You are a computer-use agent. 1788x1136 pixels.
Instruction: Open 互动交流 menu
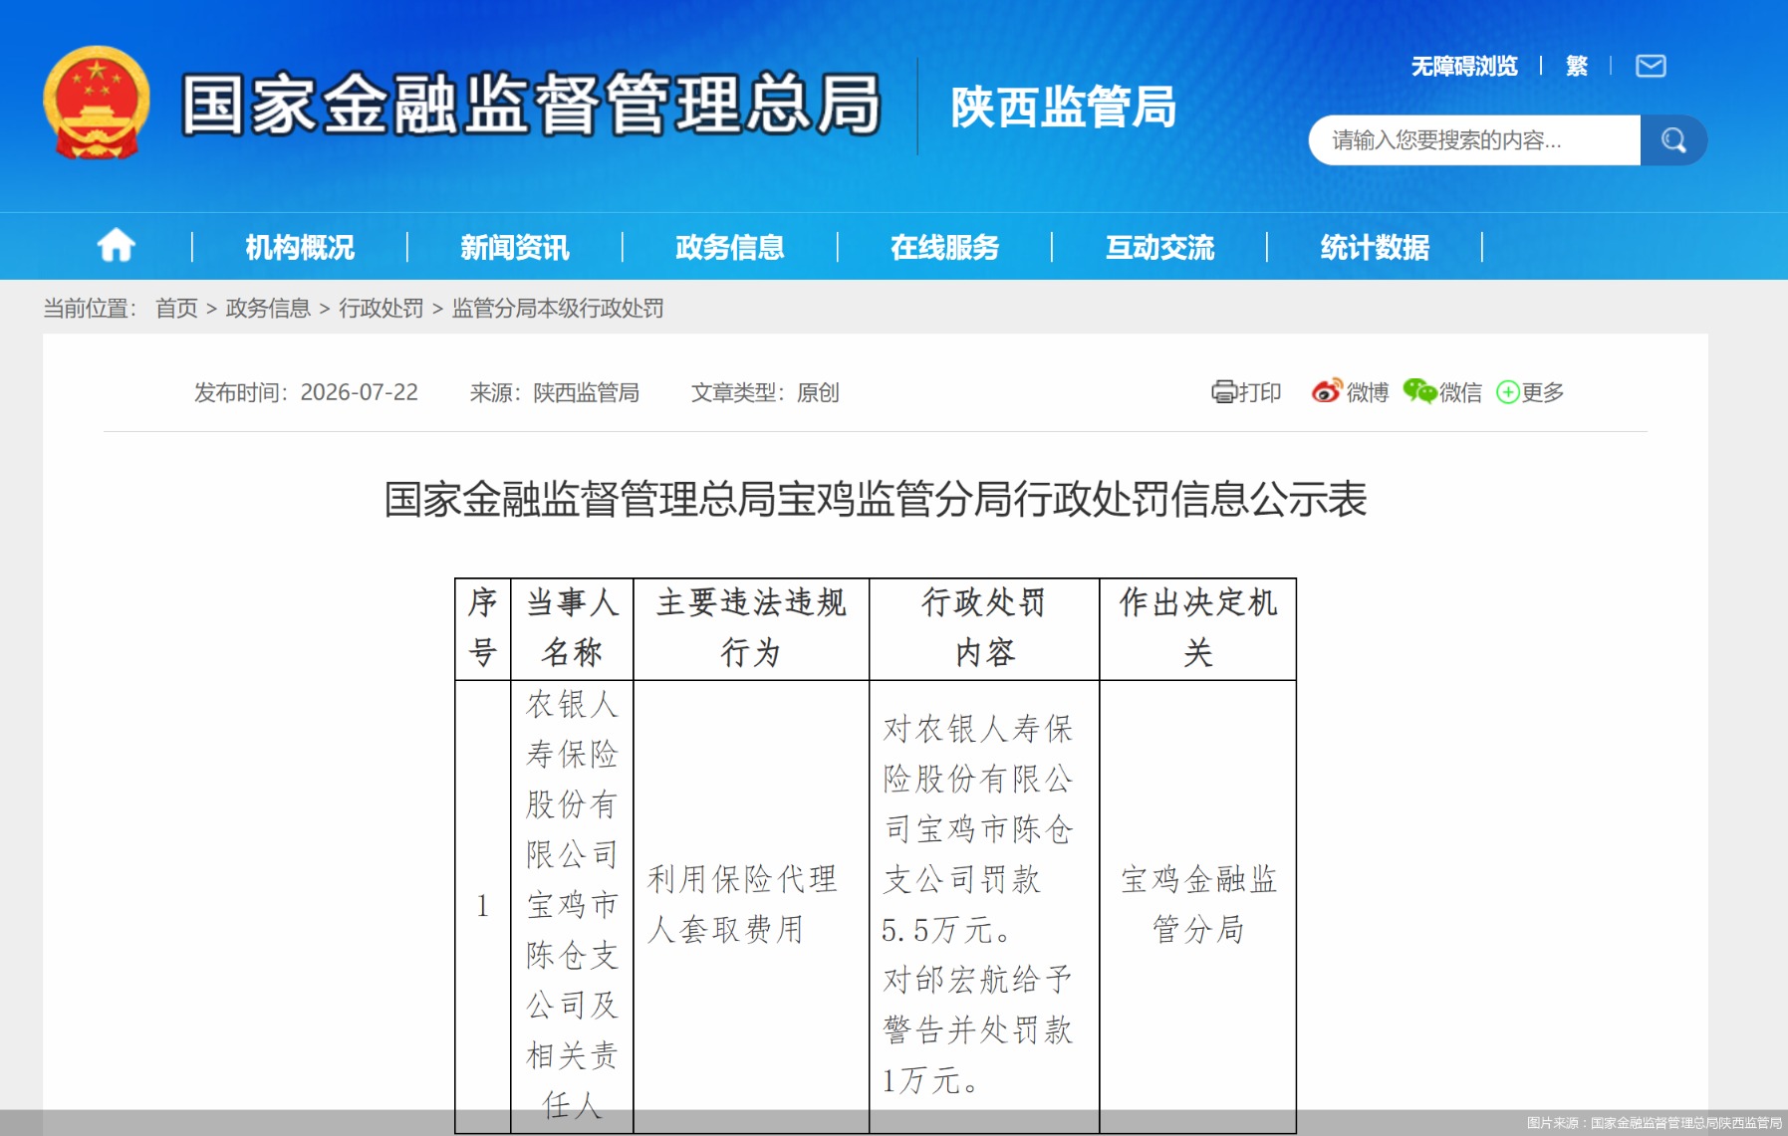pyautogui.click(x=1160, y=247)
